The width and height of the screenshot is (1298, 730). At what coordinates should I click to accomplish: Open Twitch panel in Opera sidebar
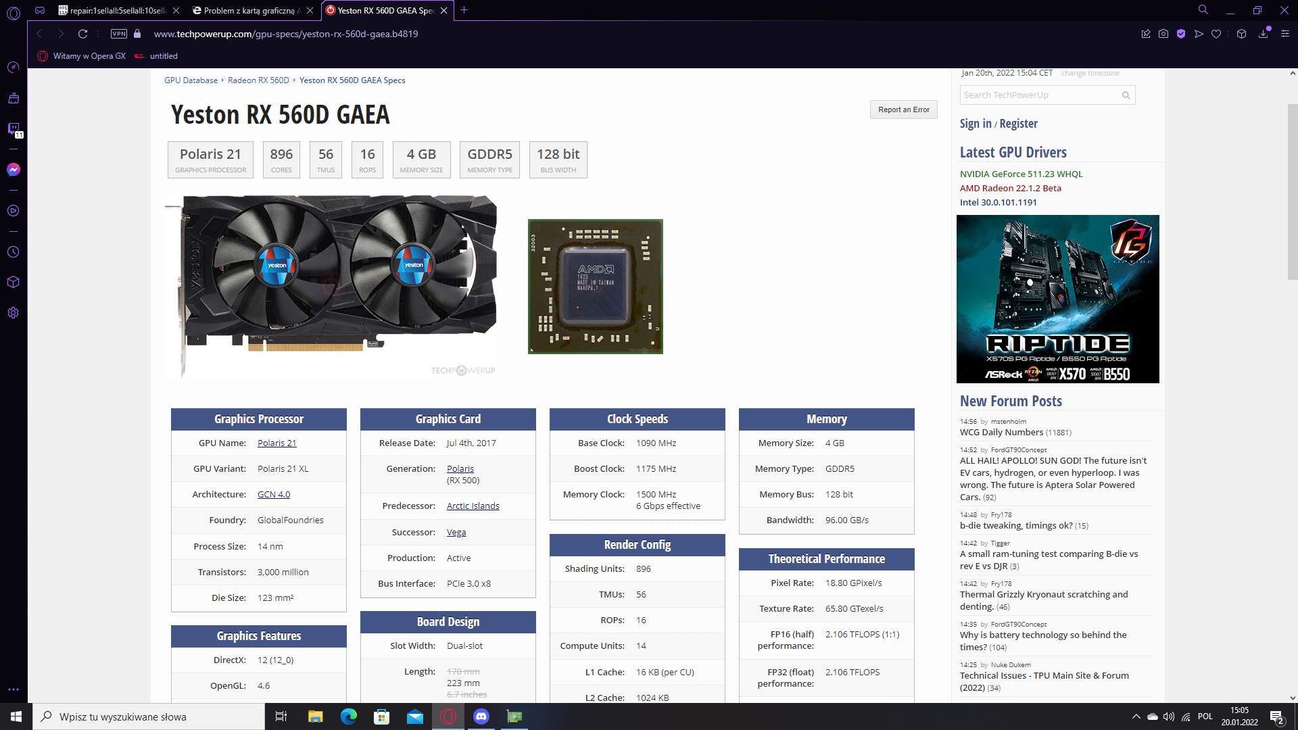(x=13, y=128)
